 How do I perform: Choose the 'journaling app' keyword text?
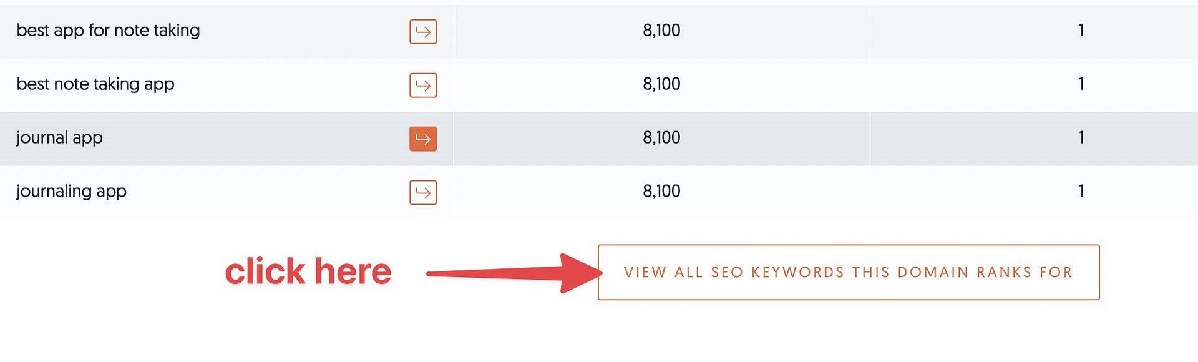pyautogui.click(x=71, y=192)
